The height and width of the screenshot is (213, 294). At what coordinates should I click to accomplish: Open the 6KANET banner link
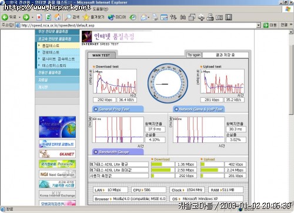57,154
